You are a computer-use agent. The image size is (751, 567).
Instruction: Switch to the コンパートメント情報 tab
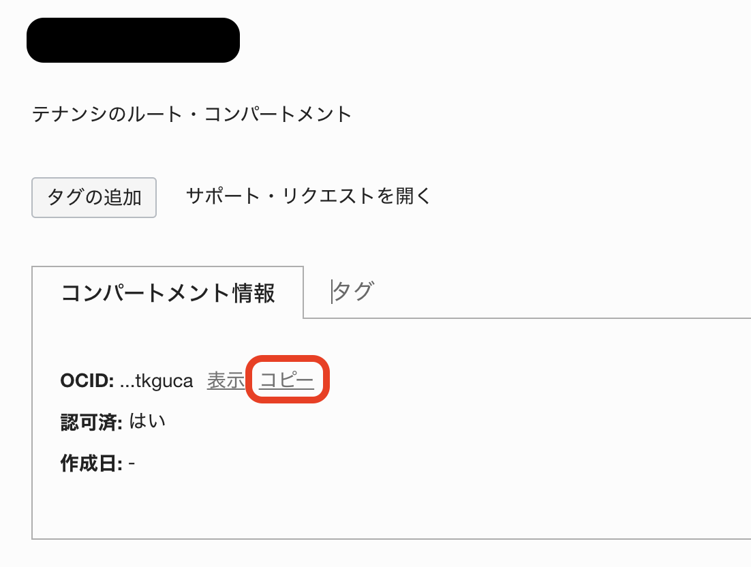coord(168,293)
